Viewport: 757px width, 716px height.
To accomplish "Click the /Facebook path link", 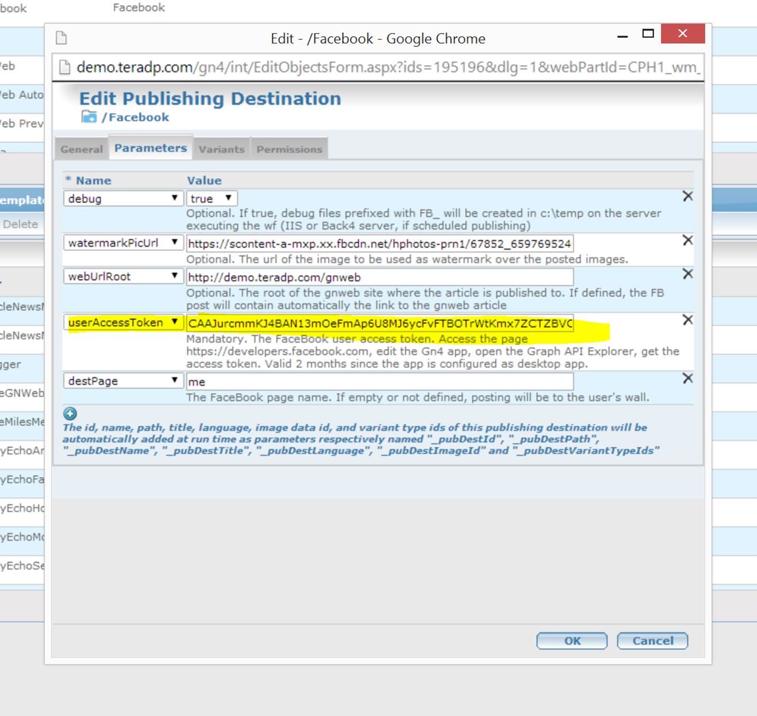I will [136, 117].
